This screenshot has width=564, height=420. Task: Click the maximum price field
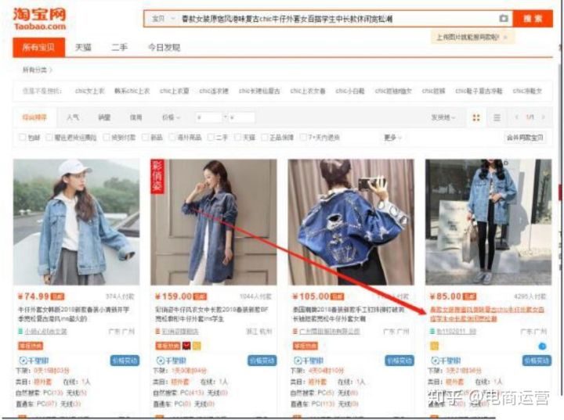[241, 117]
